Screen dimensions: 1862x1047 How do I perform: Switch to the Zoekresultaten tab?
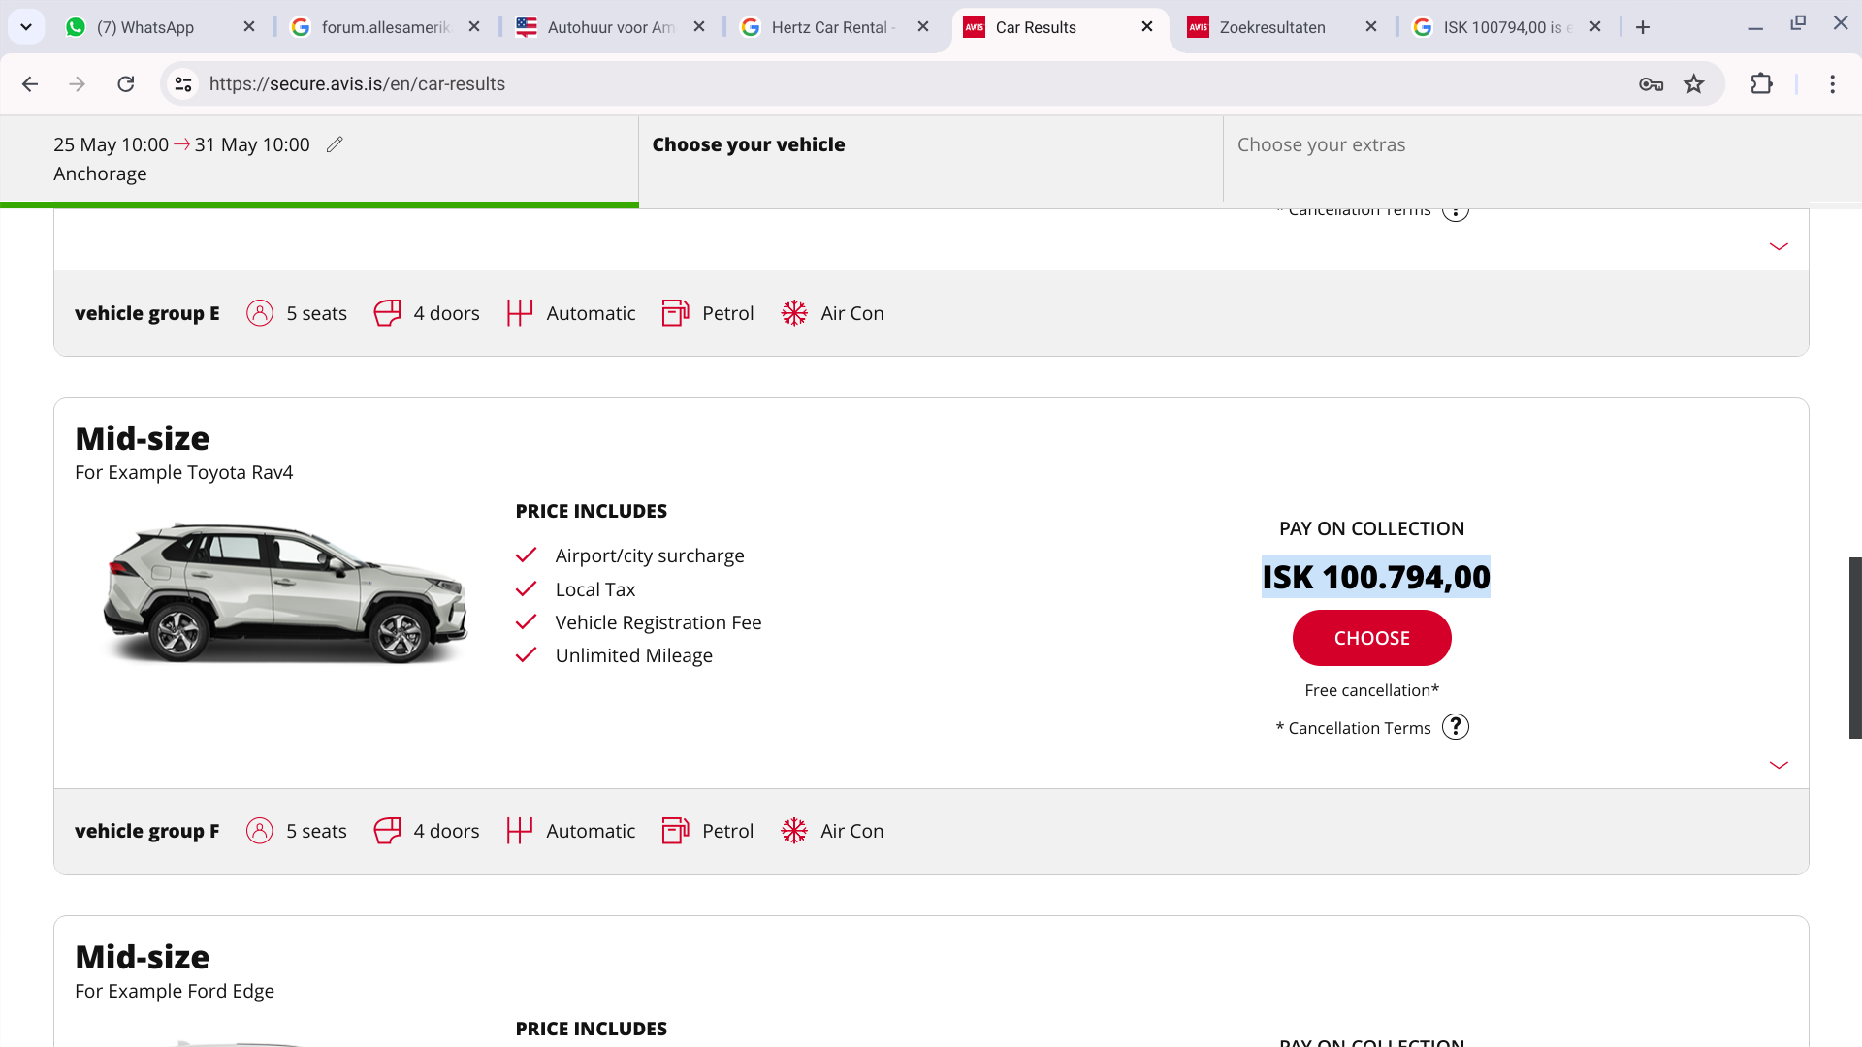point(1271,27)
